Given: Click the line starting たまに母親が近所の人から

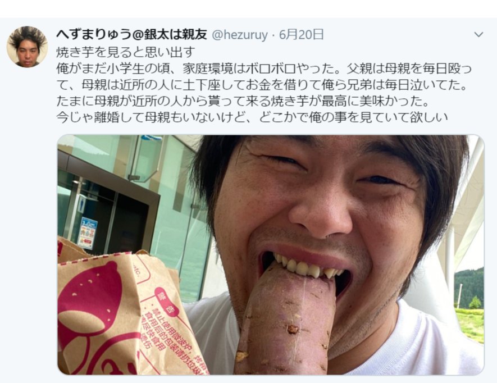Looking at the screenshot, I should 243,101.
